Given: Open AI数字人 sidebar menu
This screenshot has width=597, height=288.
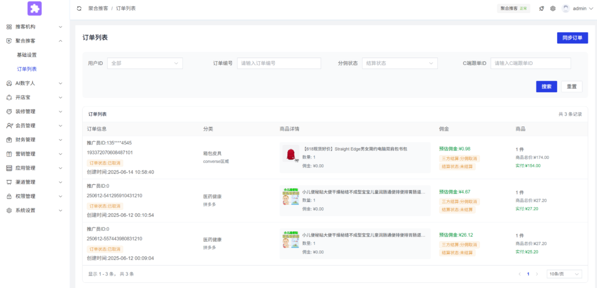Looking at the screenshot, I should click(x=34, y=83).
